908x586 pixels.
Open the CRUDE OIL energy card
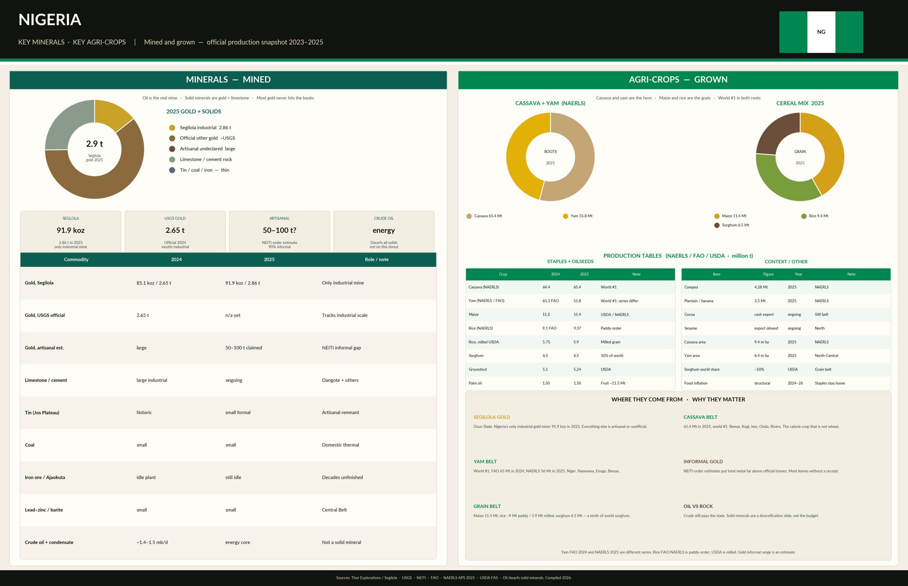coord(384,231)
